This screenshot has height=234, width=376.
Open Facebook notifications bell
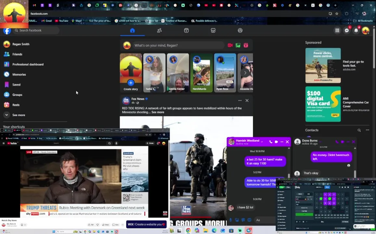pos(356,31)
